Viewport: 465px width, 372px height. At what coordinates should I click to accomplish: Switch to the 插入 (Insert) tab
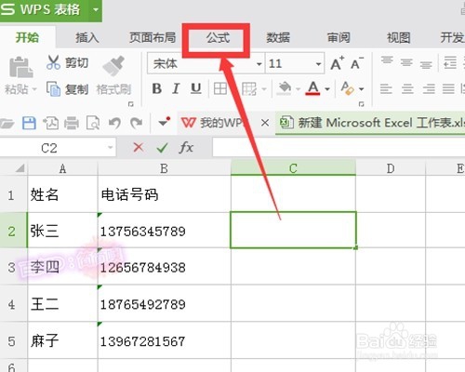point(87,37)
